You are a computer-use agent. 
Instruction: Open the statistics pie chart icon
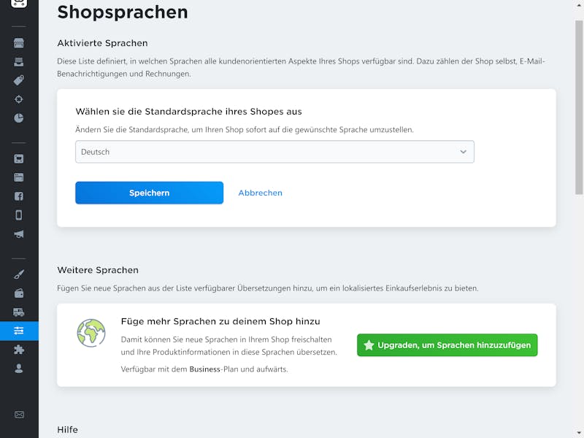pyautogui.click(x=19, y=118)
